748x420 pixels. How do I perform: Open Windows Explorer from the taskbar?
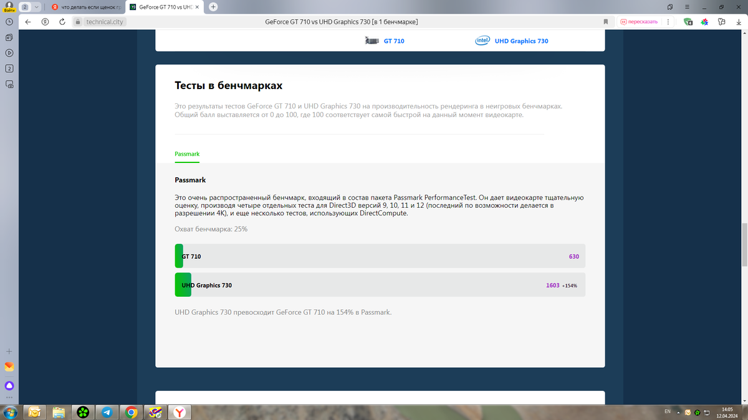pyautogui.click(x=58, y=412)
